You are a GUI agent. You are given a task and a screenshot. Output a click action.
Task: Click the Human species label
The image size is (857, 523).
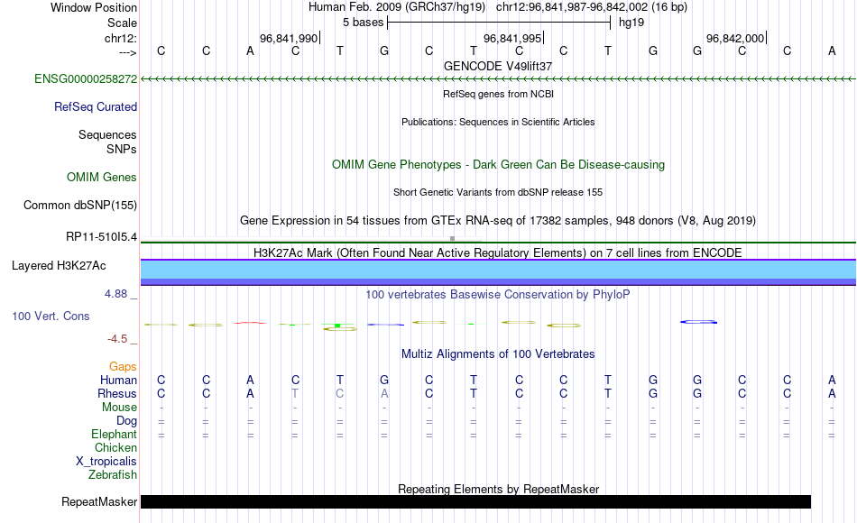118,380
